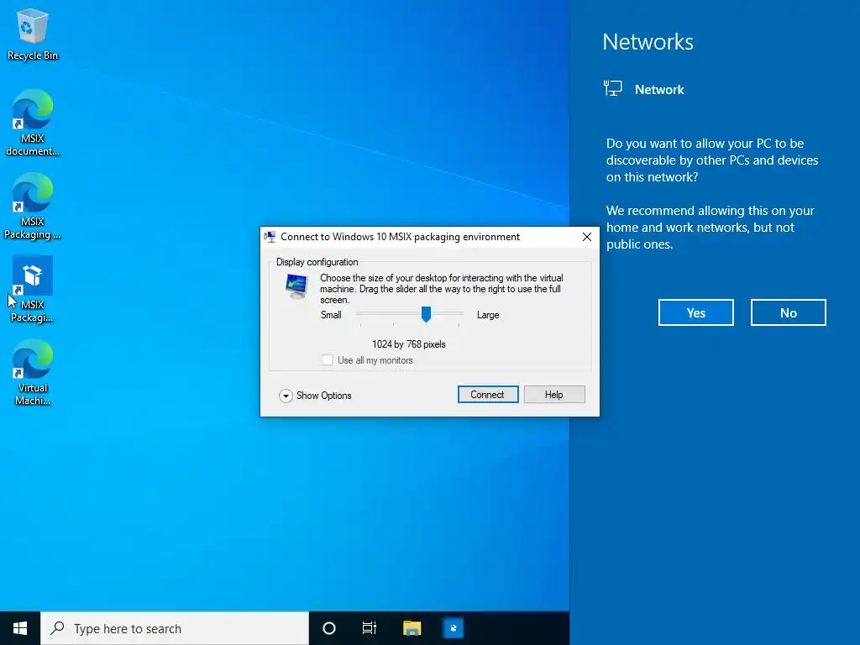Click the magnifier icon in the search box
860x645 pixels.
pos(57,628)
